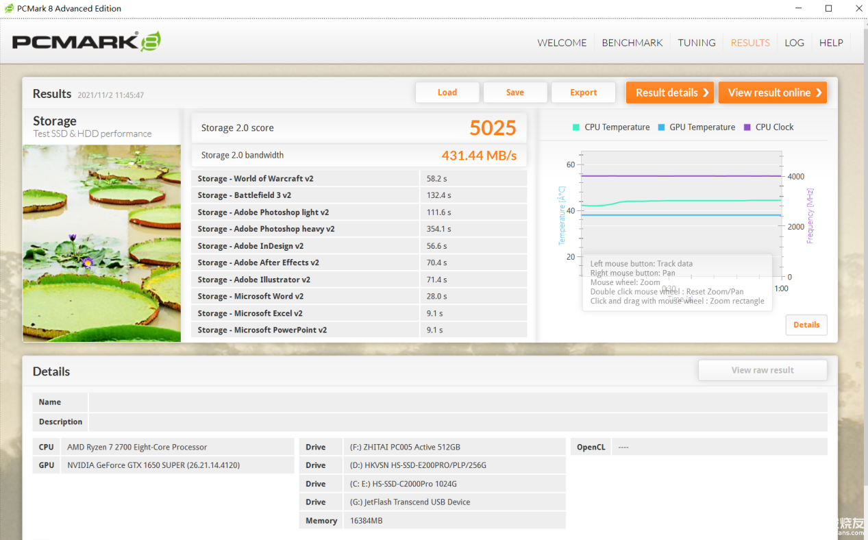Click the PCMark 8 title bar app icon
This screenshot has height=540, width=868.
pos(9,8)
